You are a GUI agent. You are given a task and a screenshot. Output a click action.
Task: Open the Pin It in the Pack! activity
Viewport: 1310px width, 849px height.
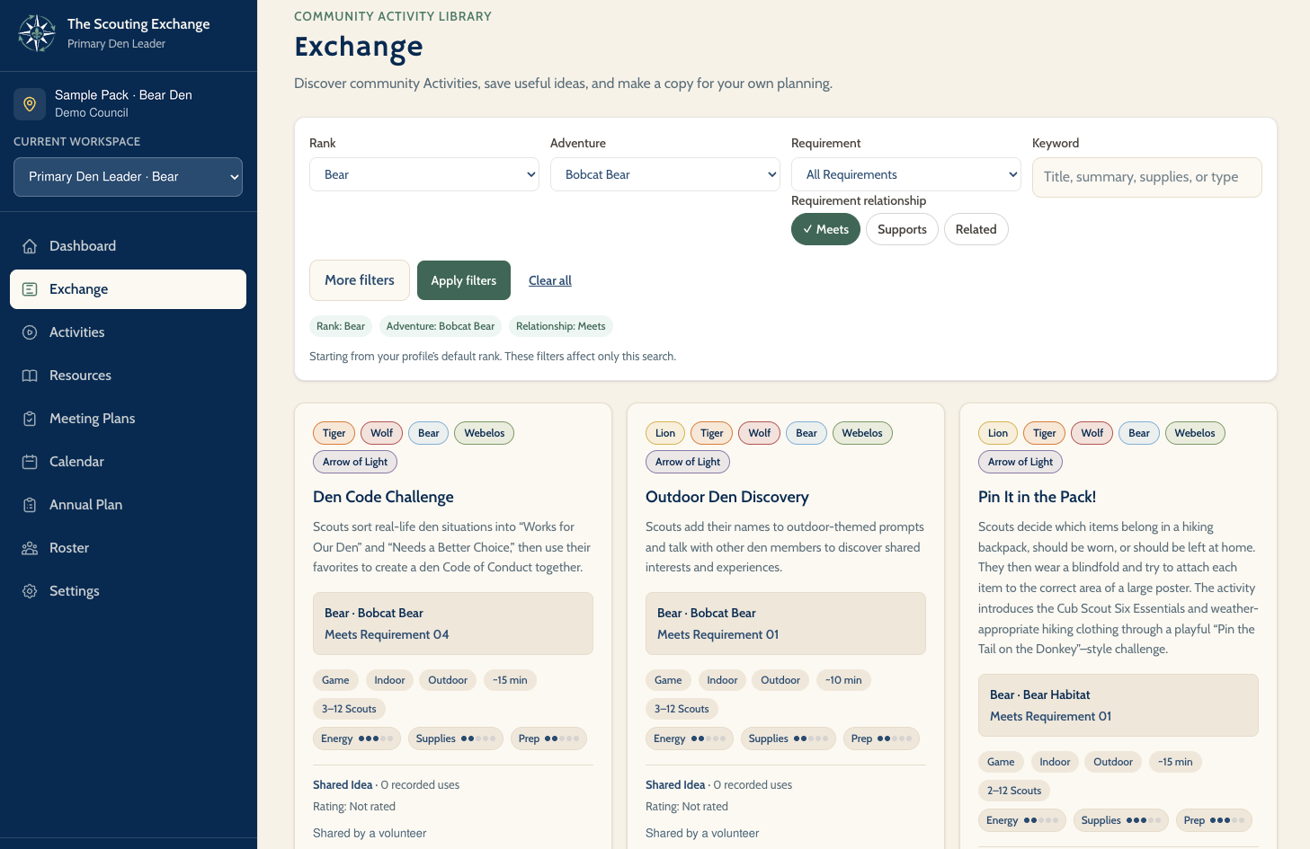tap(1037, 497)
